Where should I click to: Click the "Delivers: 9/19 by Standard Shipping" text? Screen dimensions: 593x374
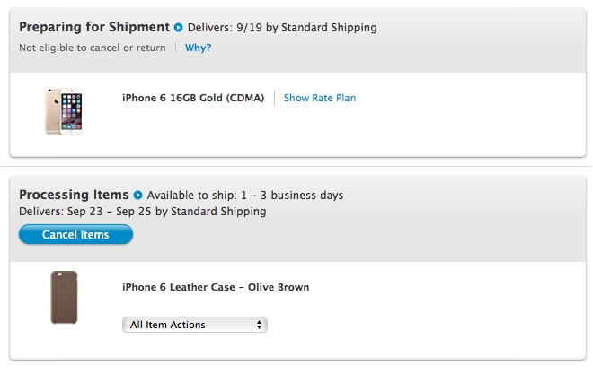click(x=281, y=28)
